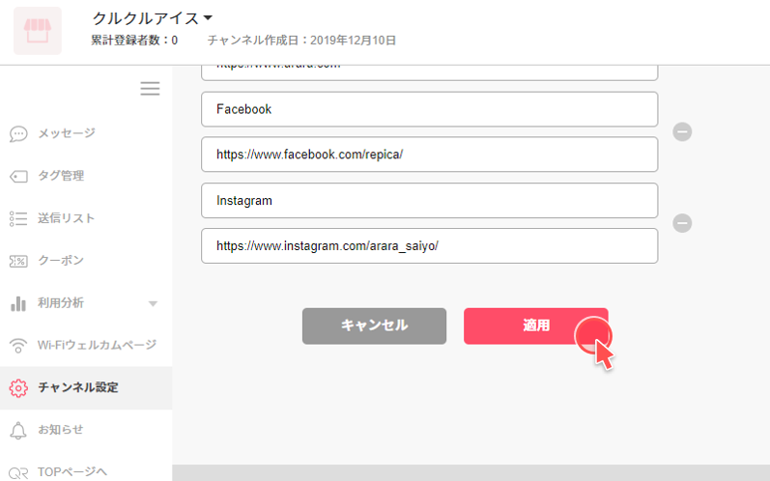Click the Facebook URL input field

tap(429, 155)
